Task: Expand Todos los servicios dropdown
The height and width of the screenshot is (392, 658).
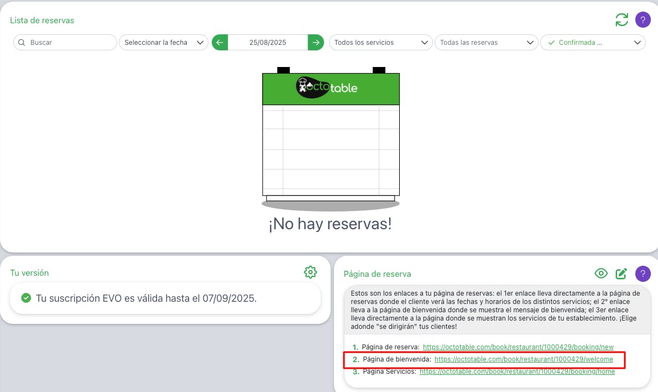Action: 380,43
